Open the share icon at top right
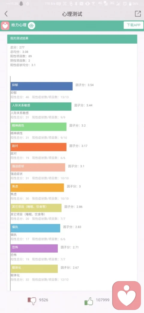The image size is (144, 313). (x=138, y=14)
